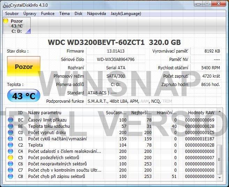The image size is (229, 187).
Task: Click the ID column header
Action: click(x=20, y=112)
